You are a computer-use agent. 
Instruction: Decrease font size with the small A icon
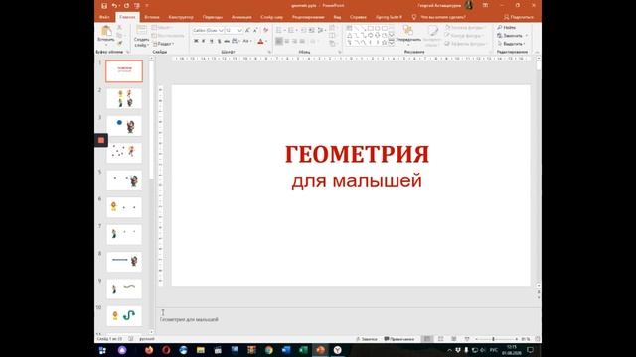pos(255,30)
